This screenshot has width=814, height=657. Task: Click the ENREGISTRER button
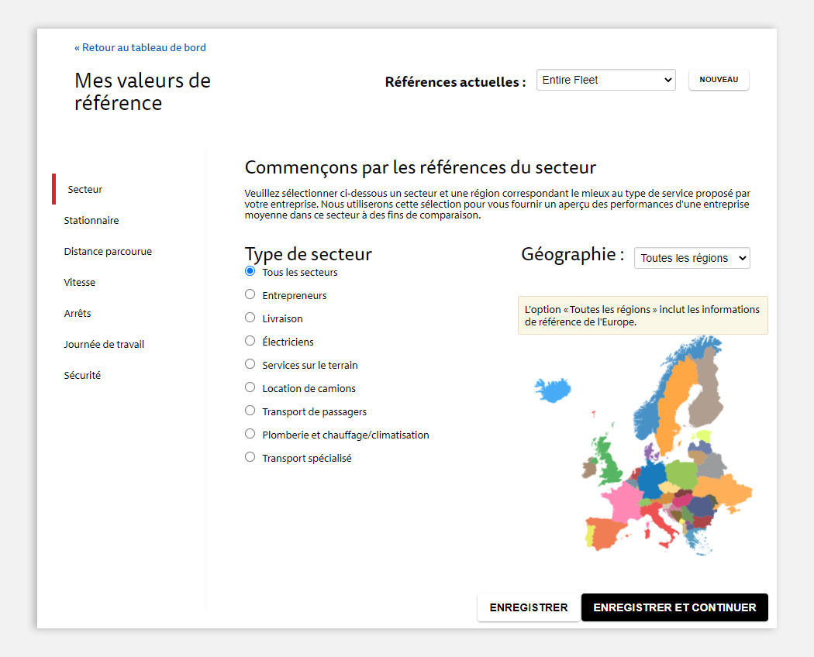tap(529, 607)
